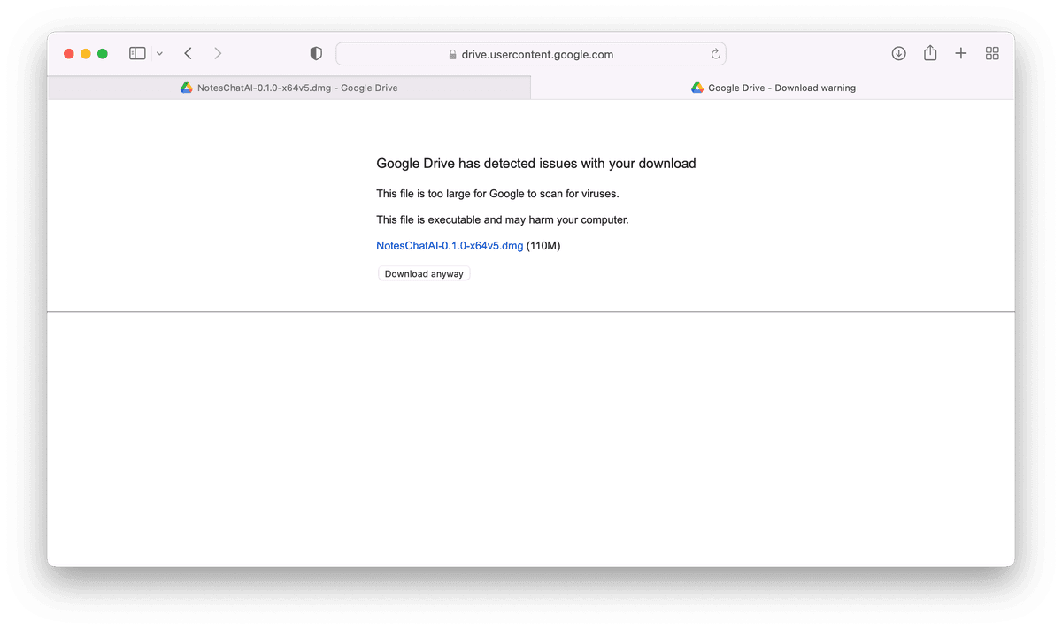Go forward to the next page
This screenshot has height=629, width=1062.
[218, 54]
